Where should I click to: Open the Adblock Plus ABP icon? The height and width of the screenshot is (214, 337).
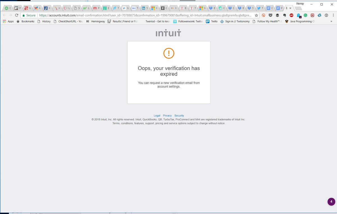(292, 15)
